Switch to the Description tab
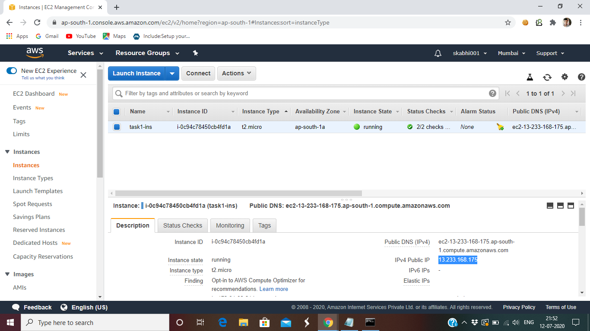590x331 pixels. pyautogui.click(x=133, y=225)
